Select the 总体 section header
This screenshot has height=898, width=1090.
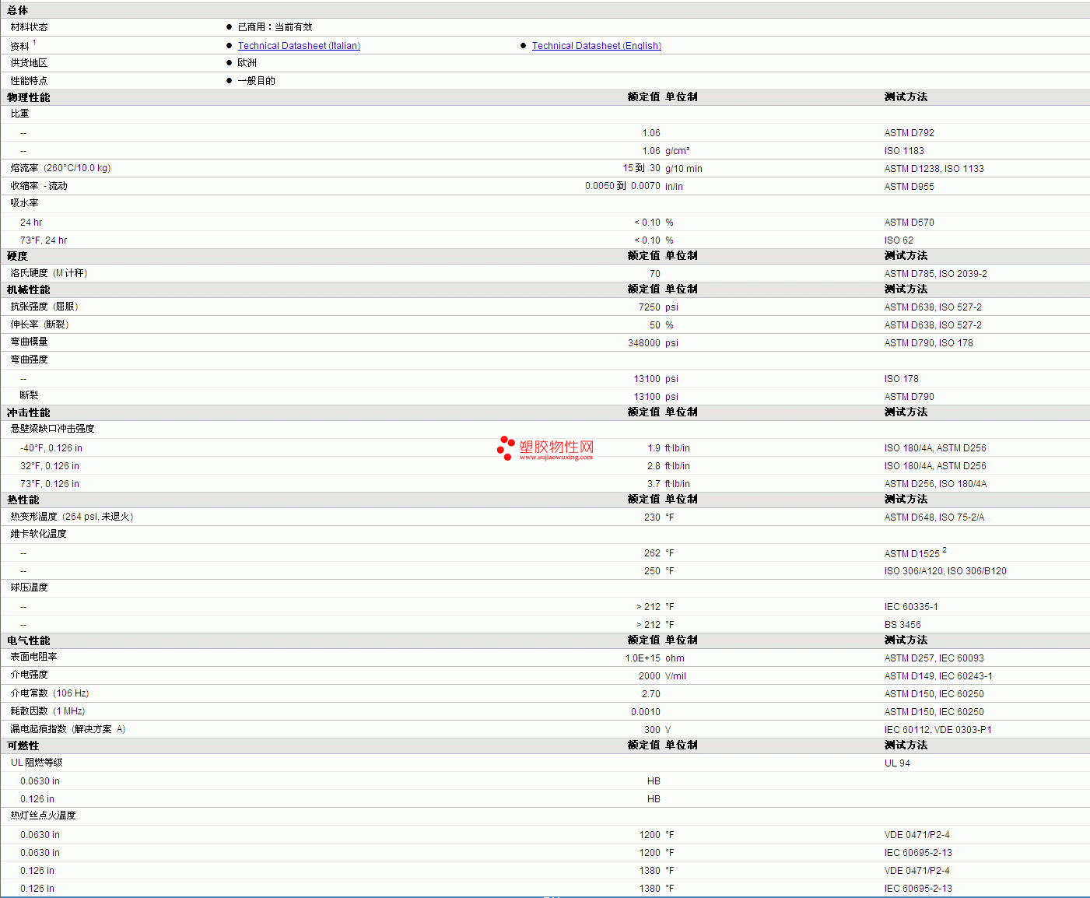(x=18, y=10)
